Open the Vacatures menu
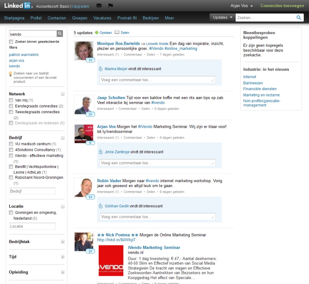The image size is (309, 284). click(x=102, y=18)
